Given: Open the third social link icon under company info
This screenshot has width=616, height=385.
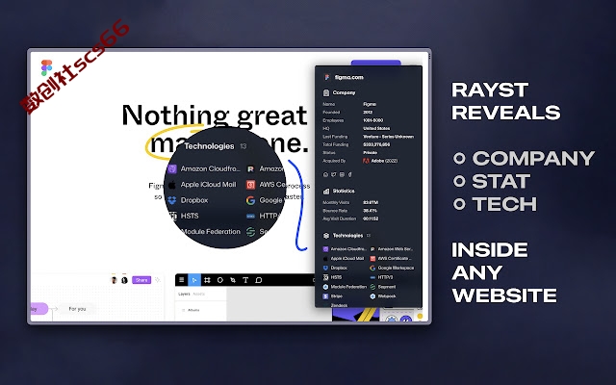Looking at the screenshot, I should (342, 174).
